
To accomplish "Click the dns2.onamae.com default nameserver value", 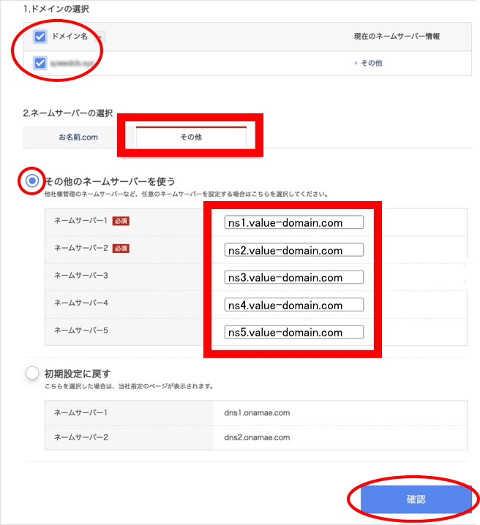I will click(x=257, y=438).
